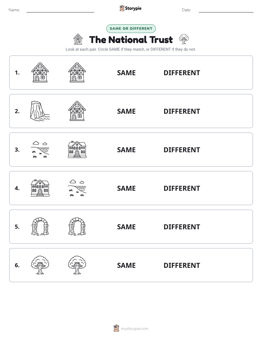
Task: Click the stone arch on the left in row 5
Action: click(x=40, y=226)
